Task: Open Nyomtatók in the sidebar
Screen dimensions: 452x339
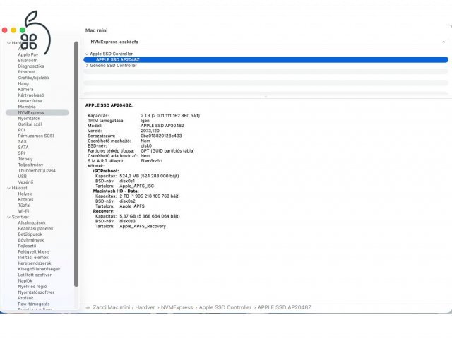Action: point(29,118)
